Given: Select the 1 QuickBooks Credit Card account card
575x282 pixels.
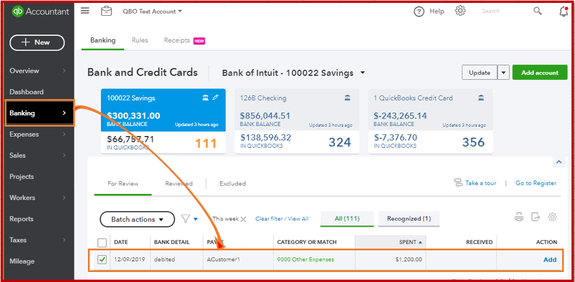Looking at the screenshot, I should (x=430, y=121).
